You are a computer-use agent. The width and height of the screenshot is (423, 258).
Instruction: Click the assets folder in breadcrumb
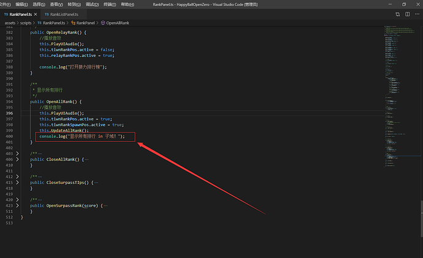click(x=10, y=22)
